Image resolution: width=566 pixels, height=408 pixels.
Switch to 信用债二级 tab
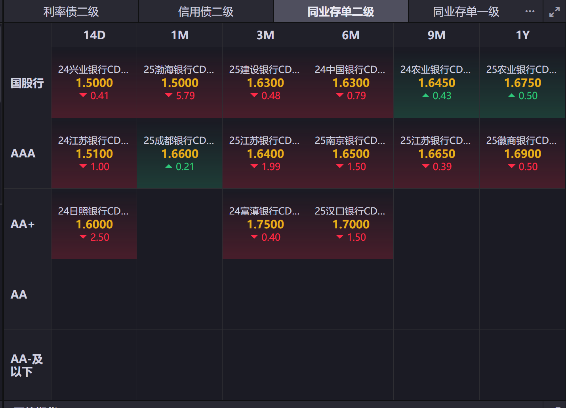point(206,11)
